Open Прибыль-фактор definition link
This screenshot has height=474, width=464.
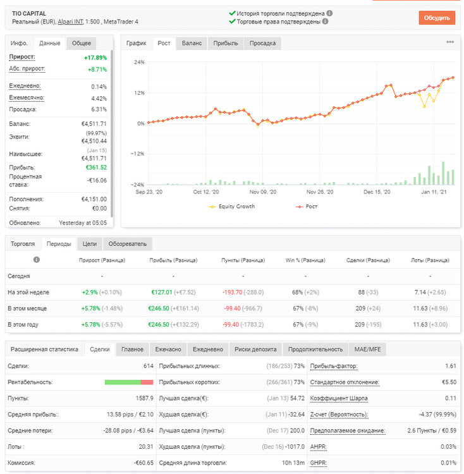[x=334, y=366]
